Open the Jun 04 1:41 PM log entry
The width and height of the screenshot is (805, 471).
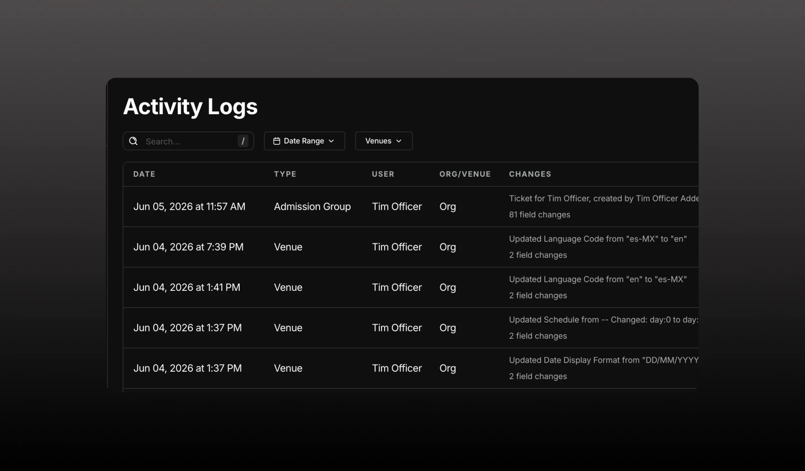pos(410,287)
